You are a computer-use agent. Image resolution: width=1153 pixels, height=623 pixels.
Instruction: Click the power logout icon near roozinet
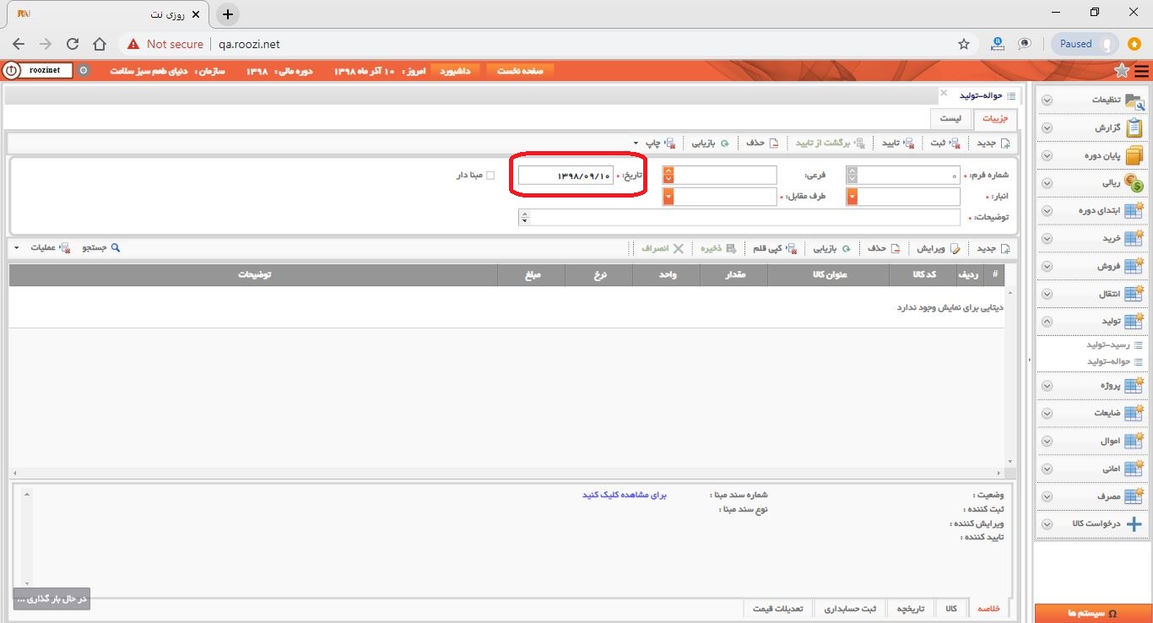coord(12,71)
